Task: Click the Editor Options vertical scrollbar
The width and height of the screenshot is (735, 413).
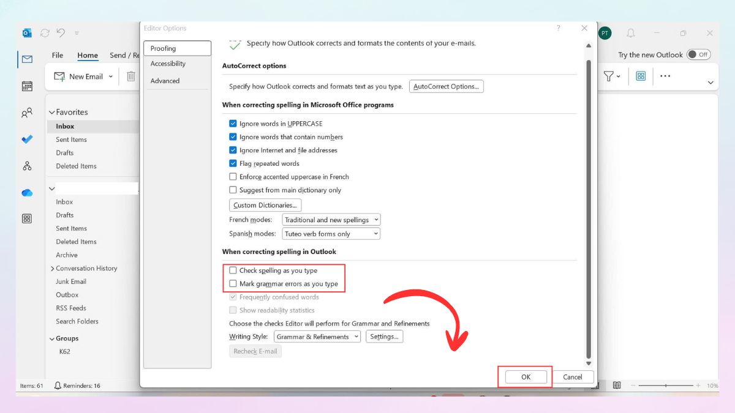Action: (589, 208)
